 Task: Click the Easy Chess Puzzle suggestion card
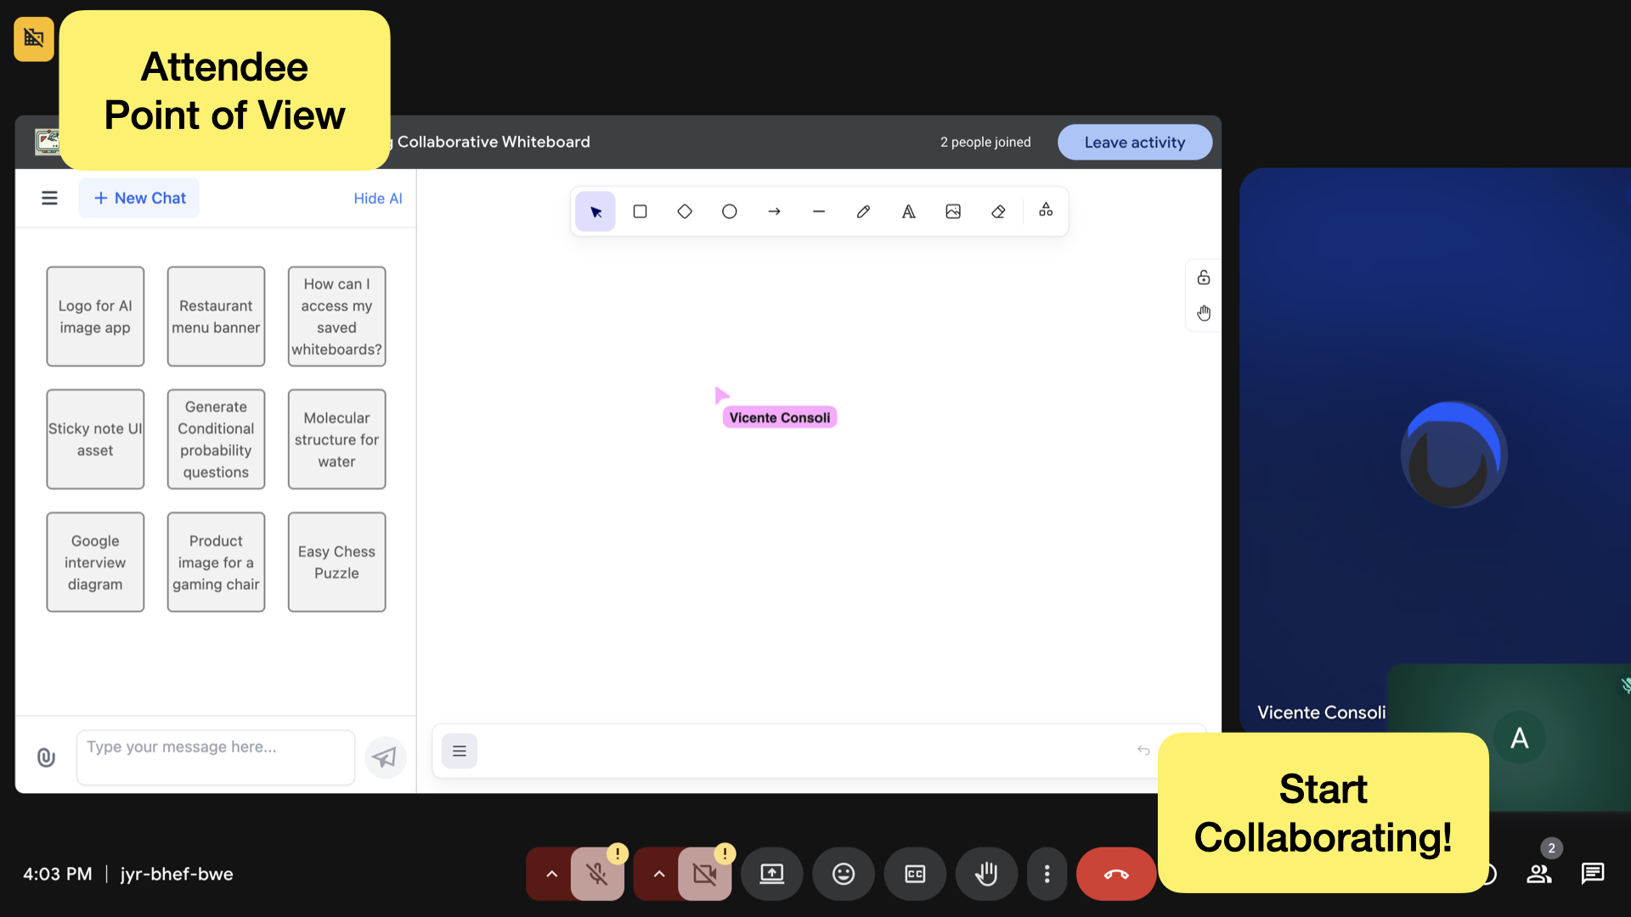point(336,561)
